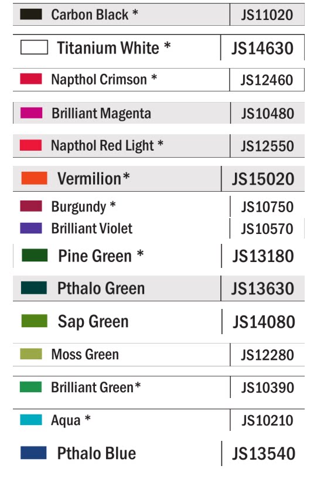
Task: Select the Titanium White swatch box
Action: click(x=34, y=47)
